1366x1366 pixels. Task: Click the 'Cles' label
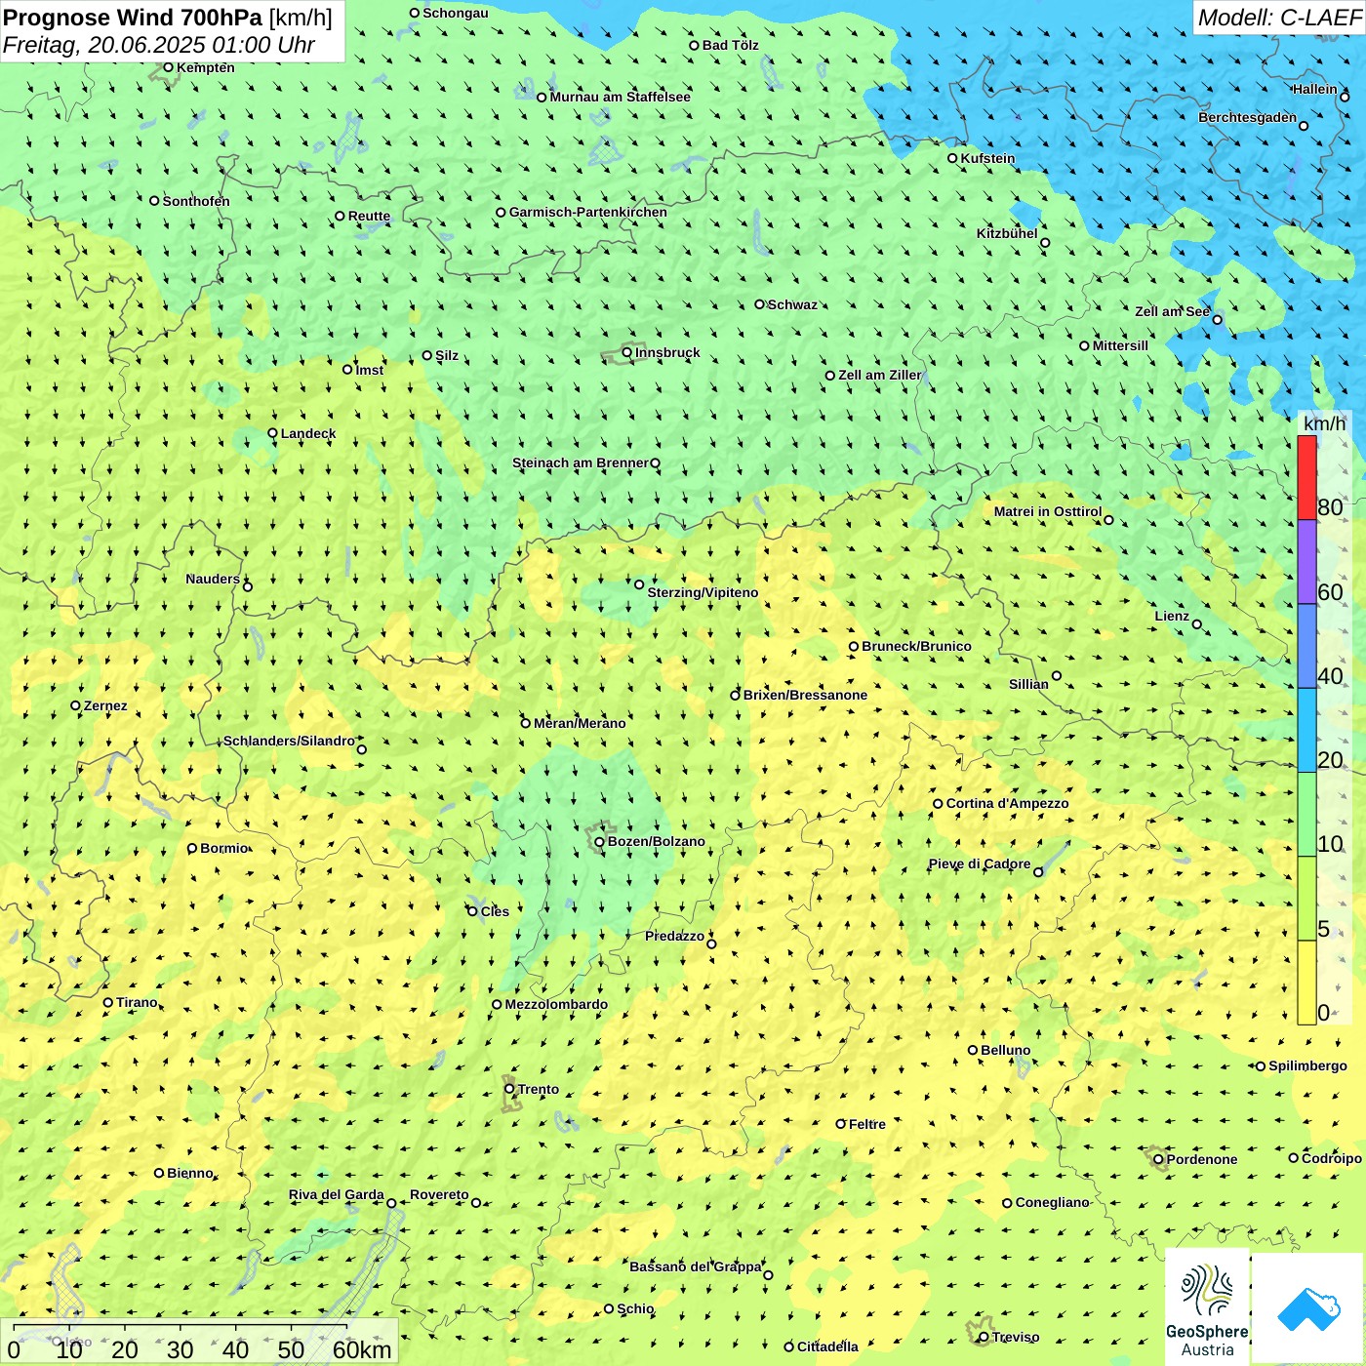coord(495,911)
